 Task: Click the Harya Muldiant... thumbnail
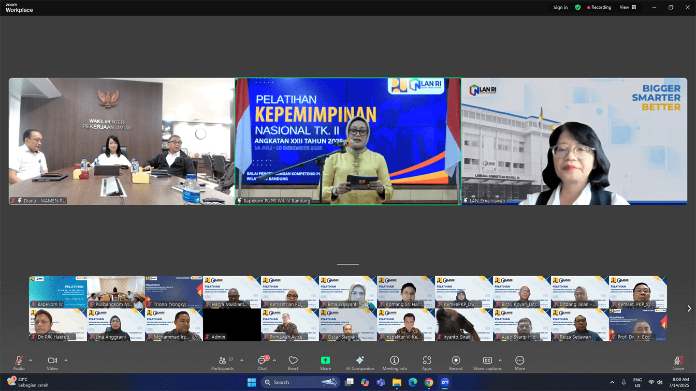(232, 292)
